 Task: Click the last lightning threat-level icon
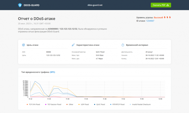(x=170, y=18)
